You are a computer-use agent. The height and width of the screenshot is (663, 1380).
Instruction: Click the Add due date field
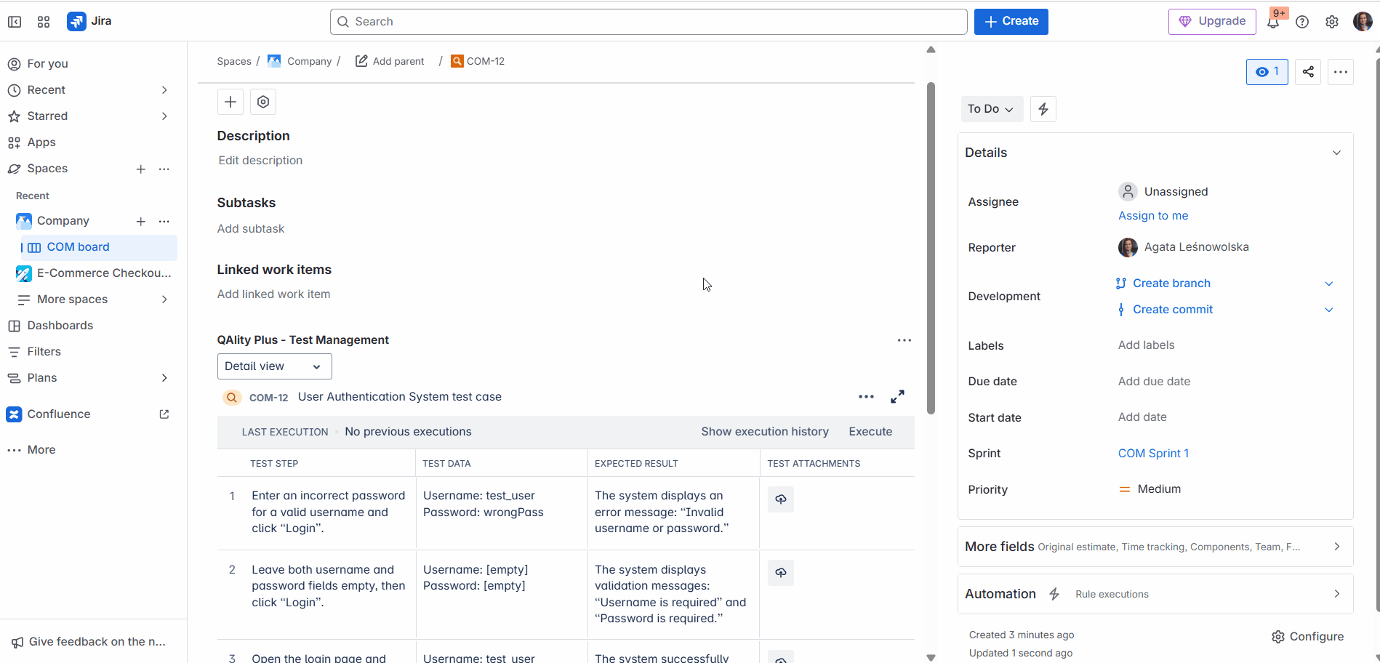[1154, 382]
